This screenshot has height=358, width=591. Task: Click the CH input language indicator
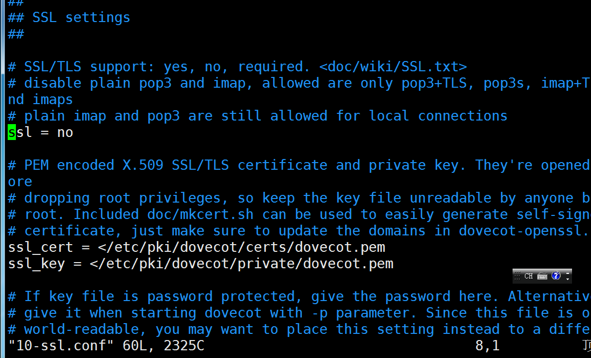(528, 276)
